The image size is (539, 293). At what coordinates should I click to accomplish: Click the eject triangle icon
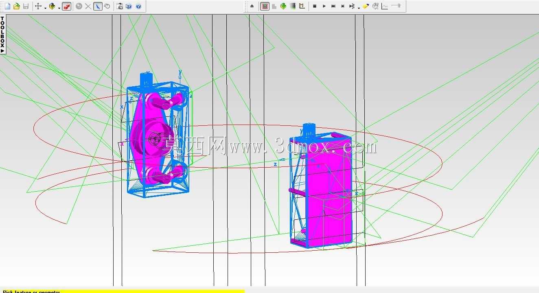pyautogui.click(x=252, y=6)
